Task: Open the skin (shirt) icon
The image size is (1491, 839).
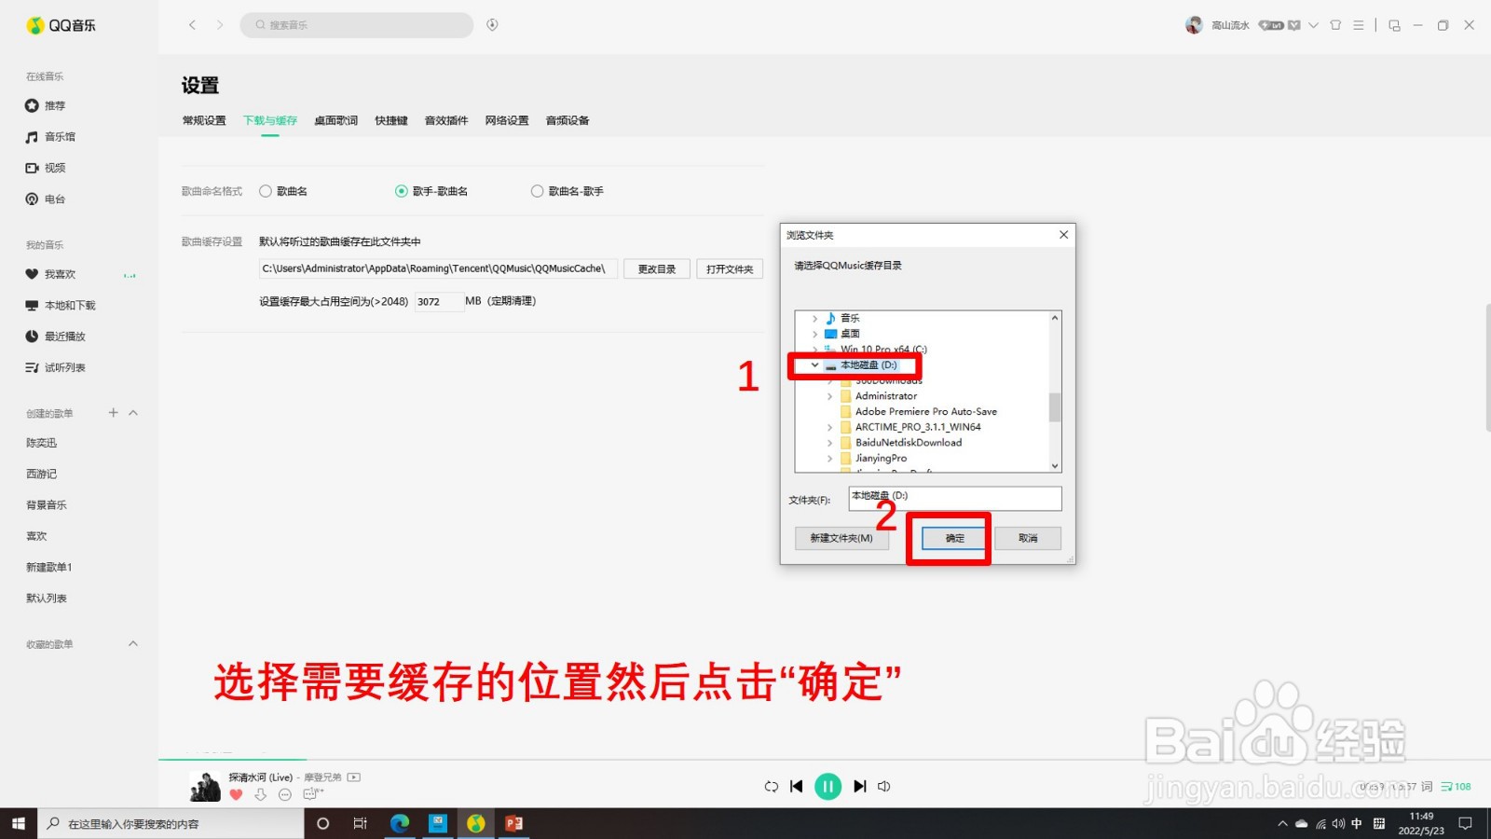Action: click(1335, 25)
